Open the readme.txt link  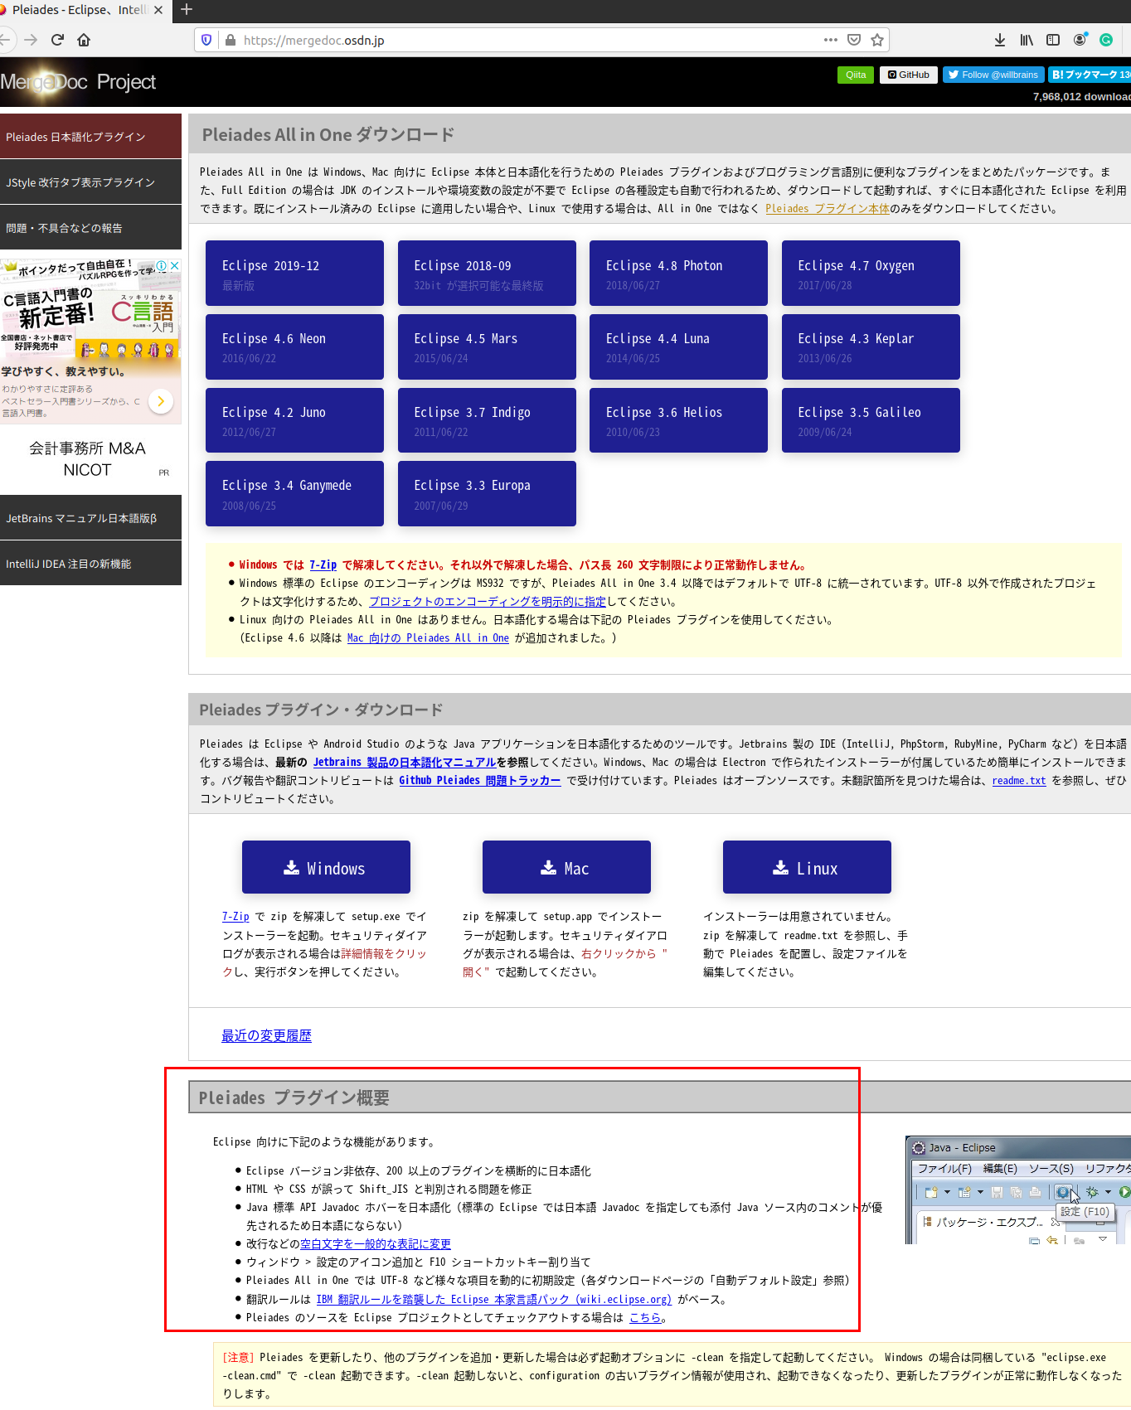1019,781
